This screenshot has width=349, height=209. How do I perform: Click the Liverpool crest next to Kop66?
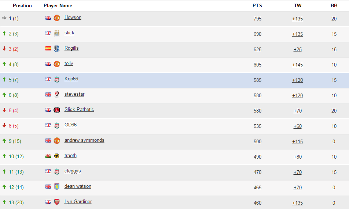57,79
